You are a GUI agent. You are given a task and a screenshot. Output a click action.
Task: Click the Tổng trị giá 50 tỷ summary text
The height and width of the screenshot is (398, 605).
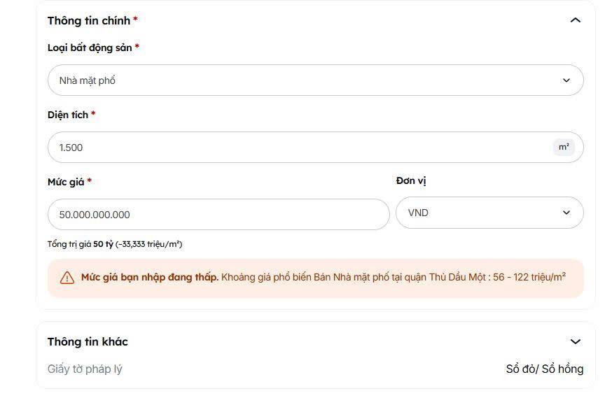tap(115, 244)
